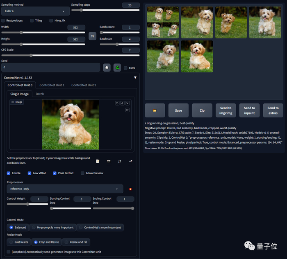The image size is (287, 259).
Task: Enable the Hires. fix checkbox
Action: pyautogui.click(x=51, y=20)
